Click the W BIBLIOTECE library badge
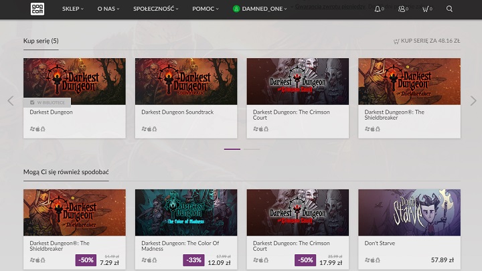The image size is (482, 271). click(x=48, y=102)
